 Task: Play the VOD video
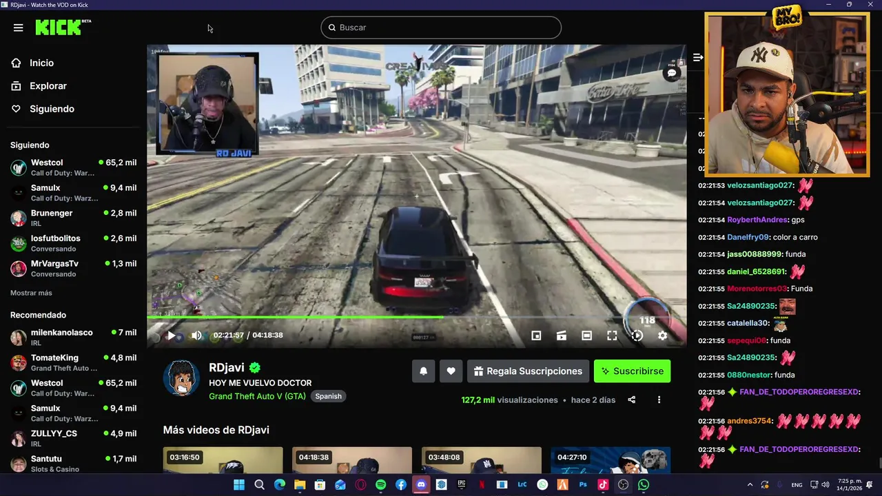[171, 335]
